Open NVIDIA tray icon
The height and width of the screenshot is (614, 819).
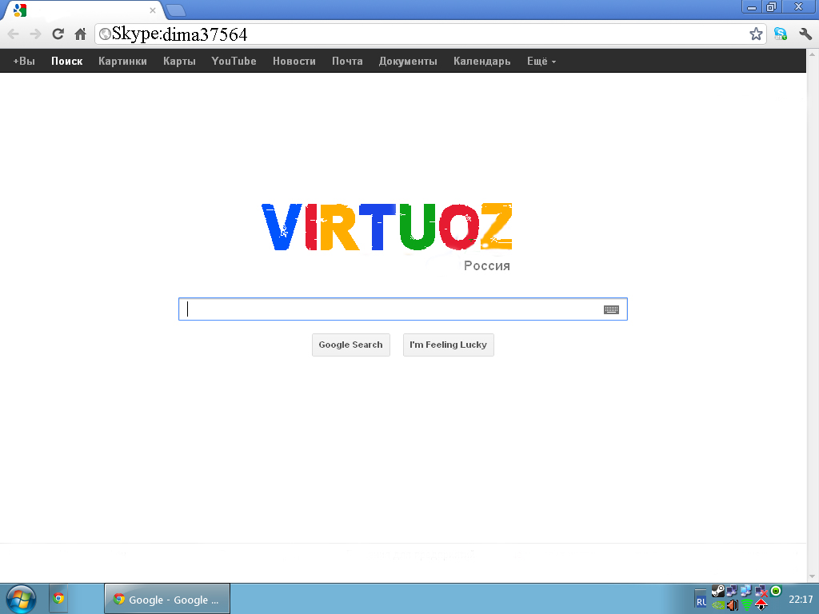pos(718,605)
